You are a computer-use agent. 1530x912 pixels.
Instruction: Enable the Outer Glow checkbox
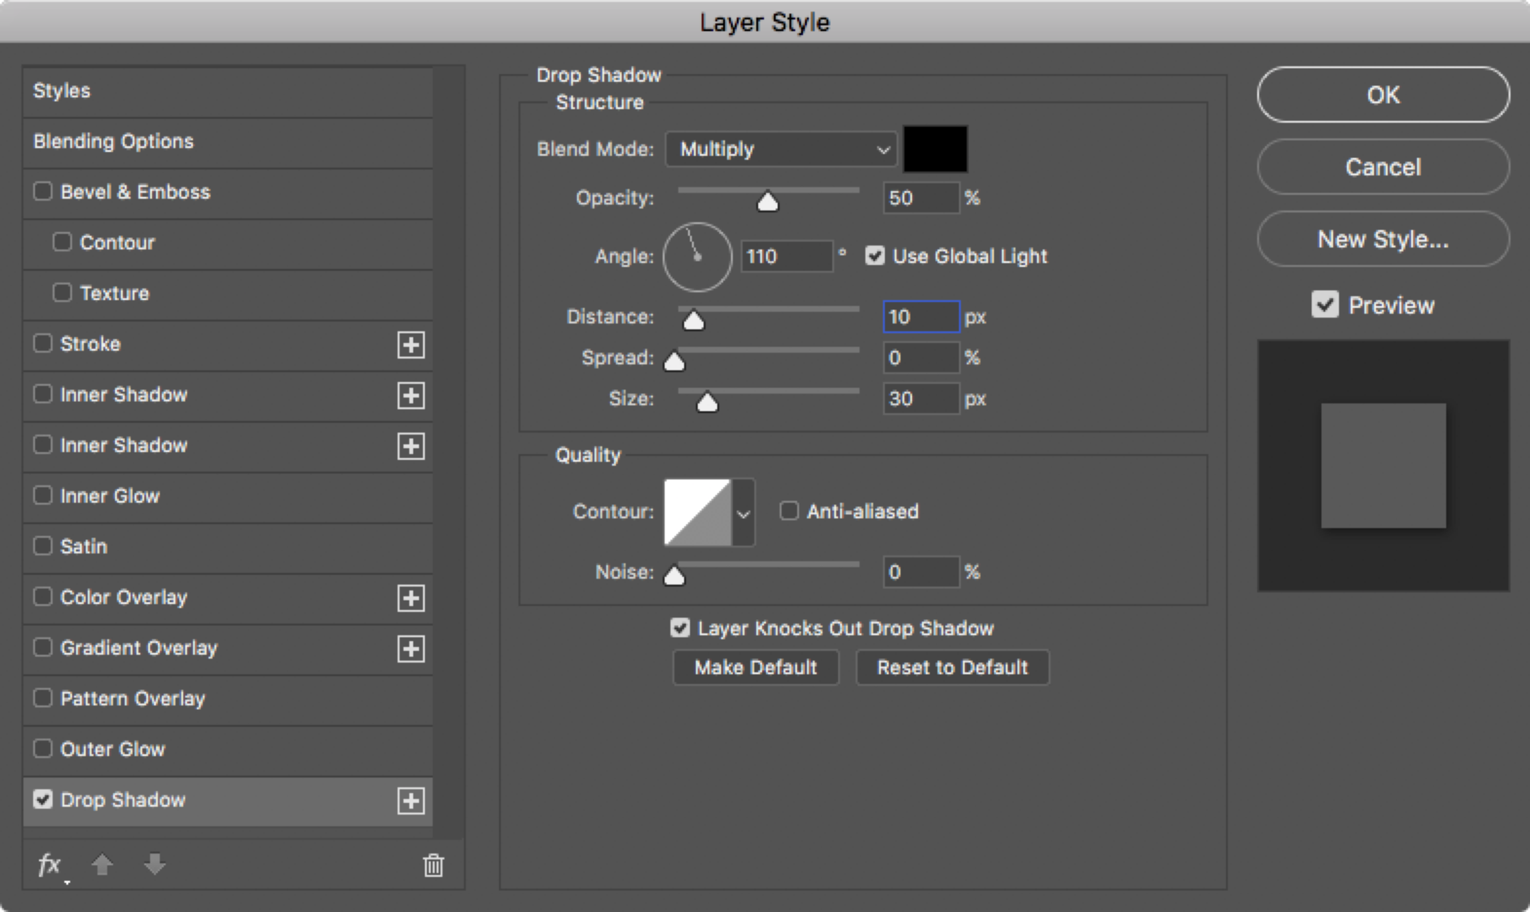[43, 748]
